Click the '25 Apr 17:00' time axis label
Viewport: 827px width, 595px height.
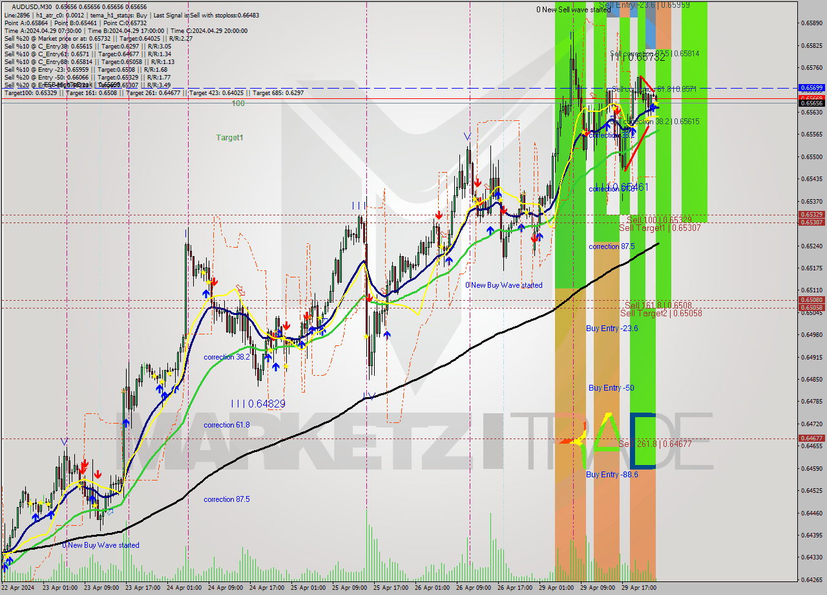point(391,588)
